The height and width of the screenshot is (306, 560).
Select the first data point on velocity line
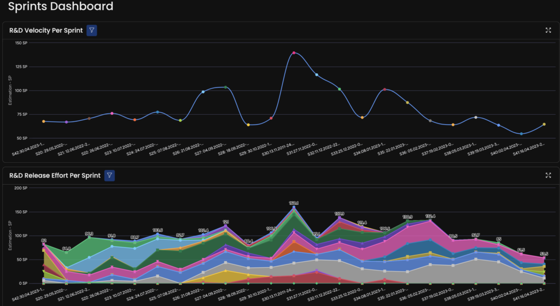(x=43, y=121)
